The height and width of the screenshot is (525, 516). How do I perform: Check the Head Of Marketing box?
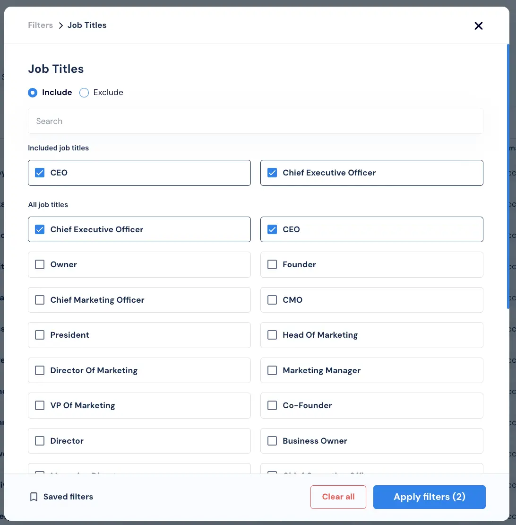[x=272, y=335]
